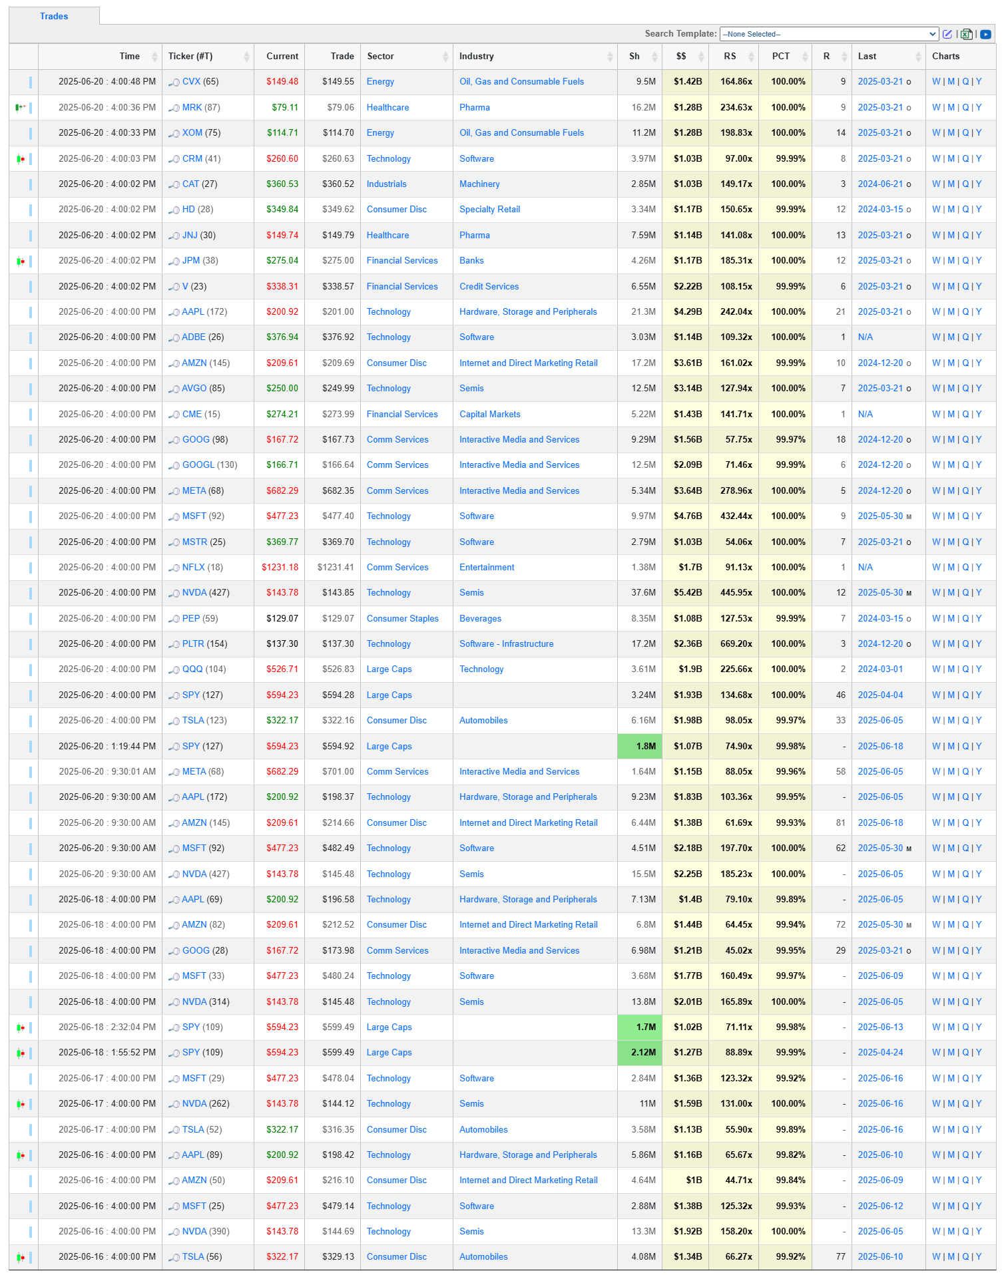Screen dimensions: 1002x1275
Task: Sort by the Sh column arrows
Action: (654, 57)
